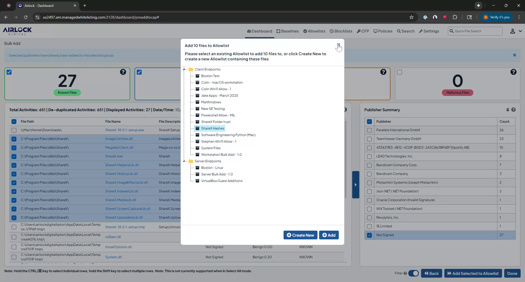Click help icon on Known Files card

pyautogui.click(x=123, y=72)
